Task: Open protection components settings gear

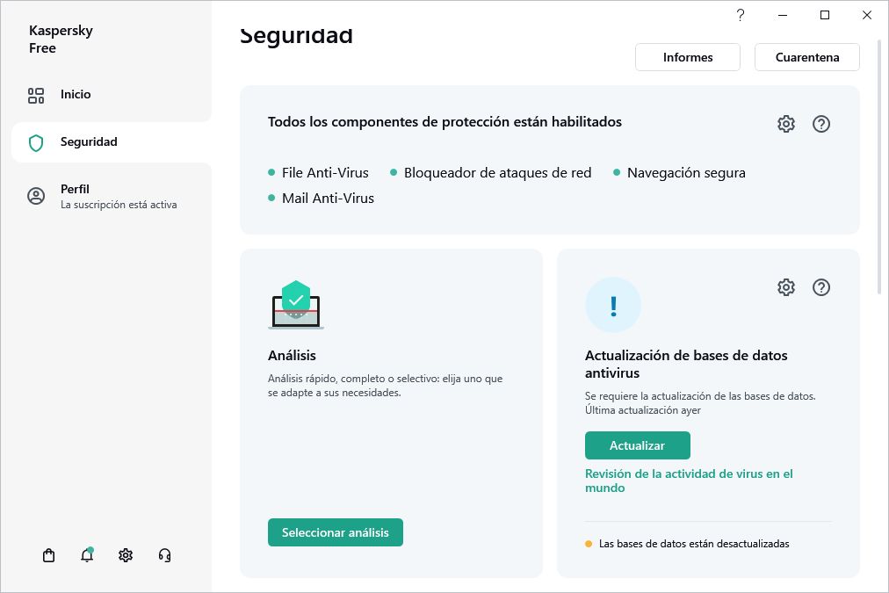Action: (x=786, y=124)
